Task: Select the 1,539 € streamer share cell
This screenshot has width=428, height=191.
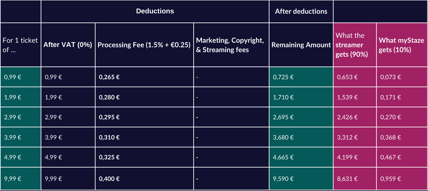Action: click(347, 97)
